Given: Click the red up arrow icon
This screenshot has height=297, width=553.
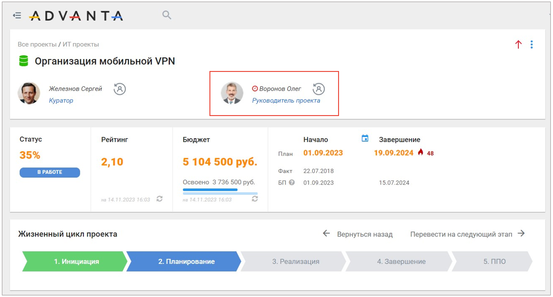Looking at the screenshot, I should pos(518,44).
